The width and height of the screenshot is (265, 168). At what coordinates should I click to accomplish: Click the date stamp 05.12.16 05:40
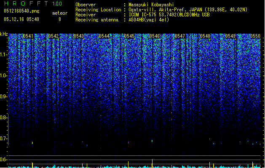[21, 19]
